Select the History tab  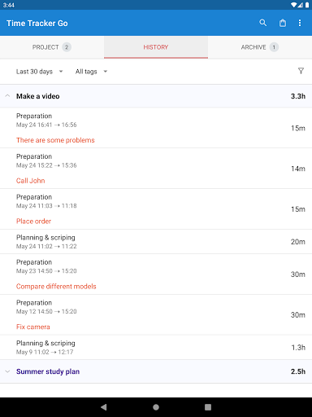coord(156,47)
